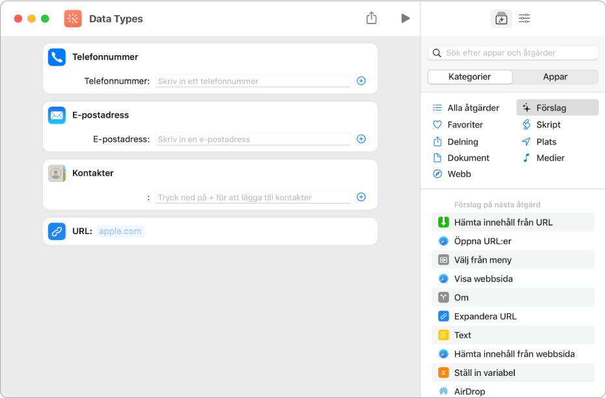Click the E-postadress mail icon
606x398 pixels.
coord(57,115)
